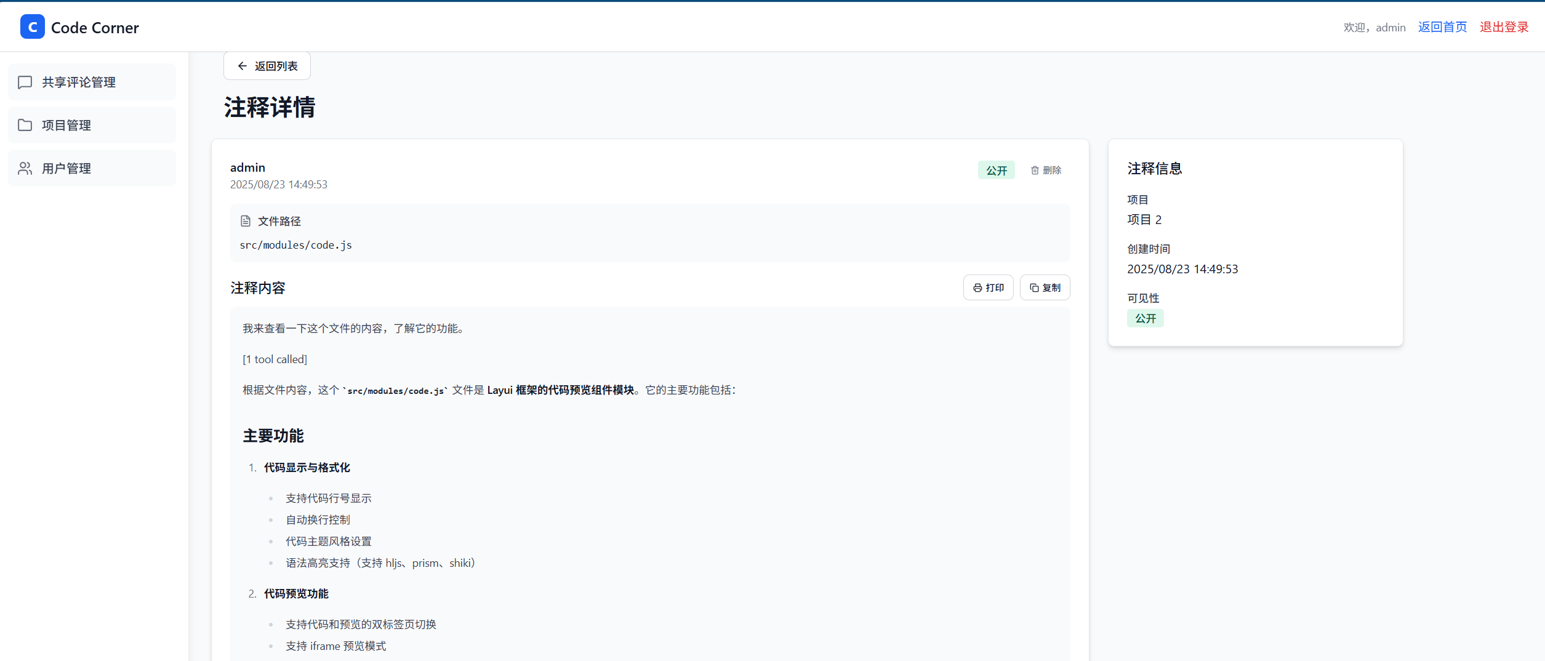Click list item 代码预览功能

pos(296,594)
